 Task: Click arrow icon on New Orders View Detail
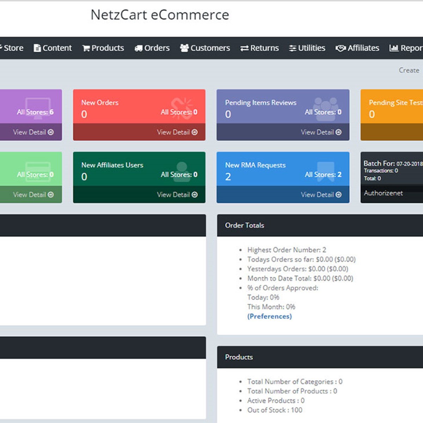pyautogui.click(x=195, y=132)
